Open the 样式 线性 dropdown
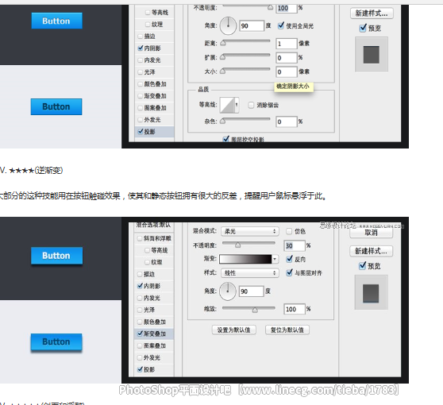The height and width of the screenshot is (405, 443). (x=250, y=272)
